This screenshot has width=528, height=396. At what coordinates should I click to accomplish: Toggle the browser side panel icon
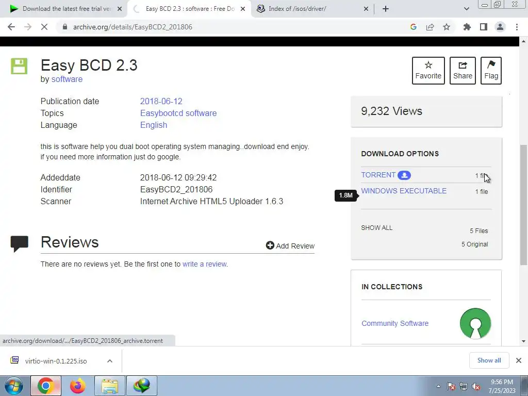click(484, 27)
